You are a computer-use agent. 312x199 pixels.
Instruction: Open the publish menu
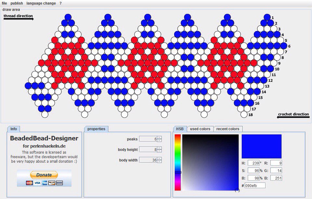[x=17, y=3]
